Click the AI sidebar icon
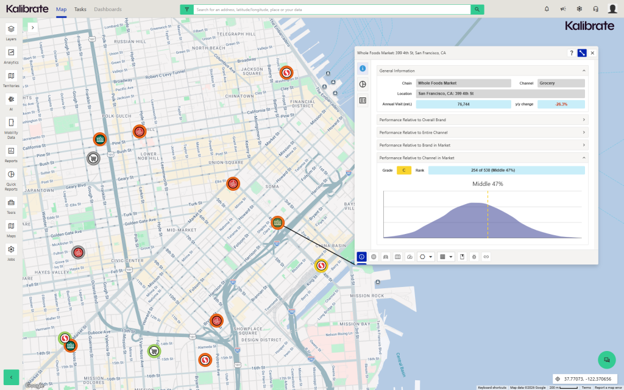 click(11, 99)
